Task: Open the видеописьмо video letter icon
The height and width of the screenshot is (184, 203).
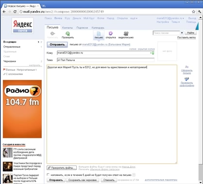Action: click(x=126, y=33)
